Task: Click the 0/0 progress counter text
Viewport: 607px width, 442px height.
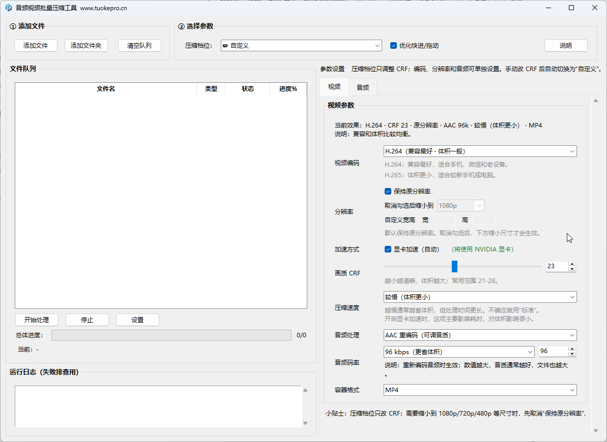Action: [x=301, y=335]
